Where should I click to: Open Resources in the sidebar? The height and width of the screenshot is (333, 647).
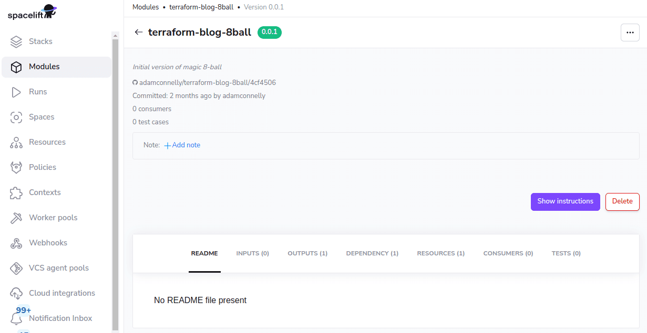[47, 142]
